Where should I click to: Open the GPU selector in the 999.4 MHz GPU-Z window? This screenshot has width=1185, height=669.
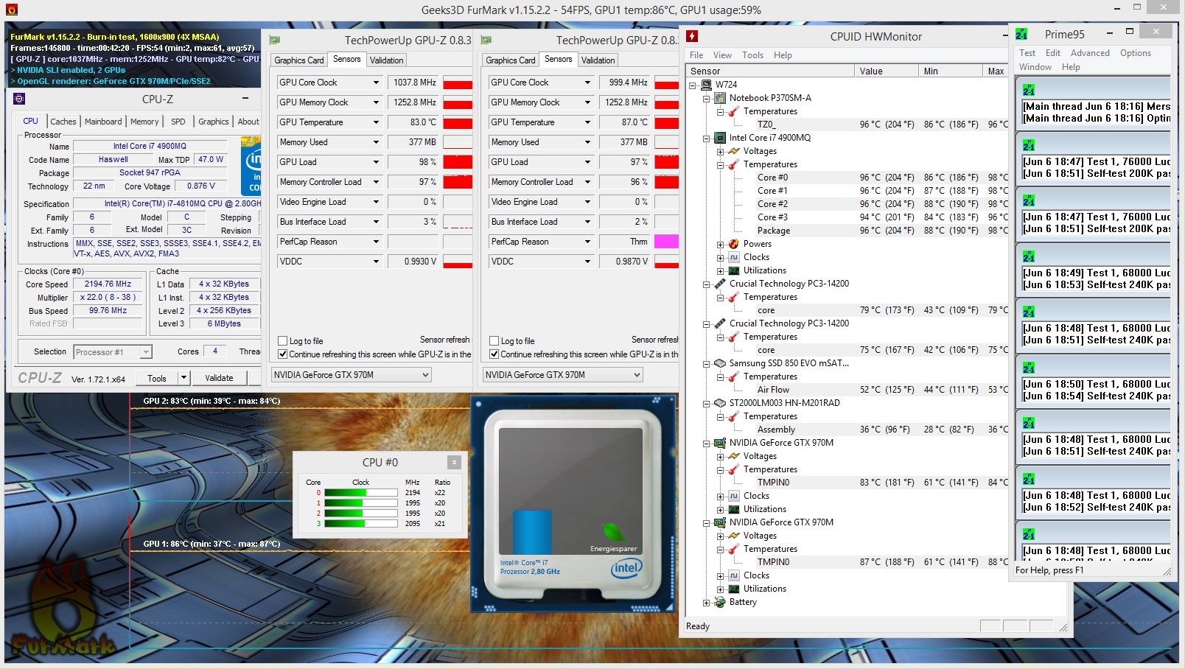point(562,375)
